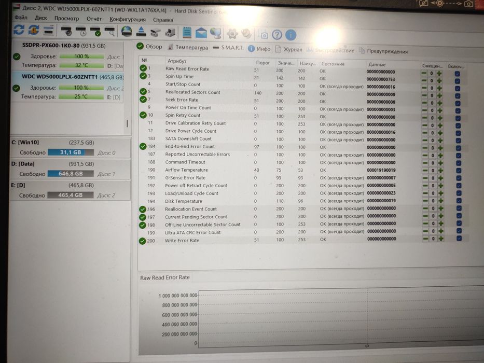Toggle the checkbox for Raw Read Error Rate
This screenshot has height=363, width=484.
(458, 74)
